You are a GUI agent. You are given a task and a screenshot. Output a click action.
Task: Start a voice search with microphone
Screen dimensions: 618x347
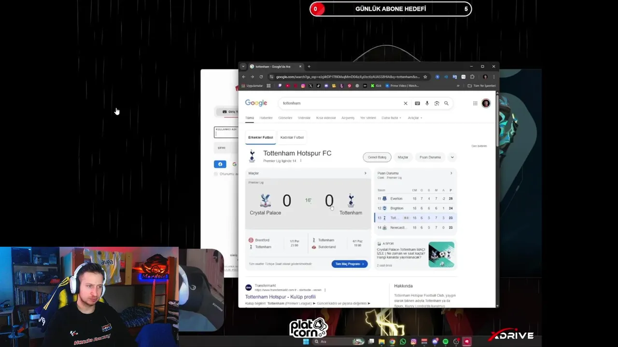(427, 103)
